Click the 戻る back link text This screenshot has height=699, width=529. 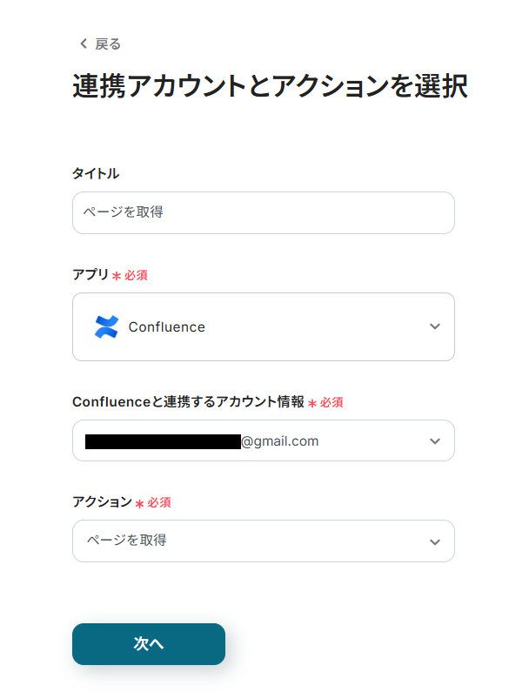tap(108, 44)
